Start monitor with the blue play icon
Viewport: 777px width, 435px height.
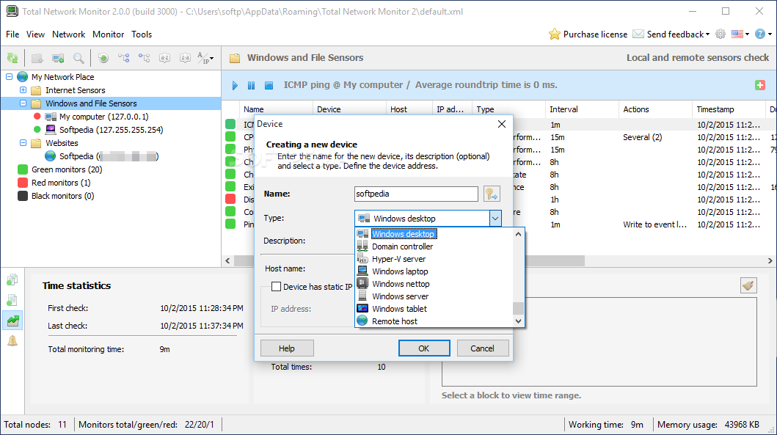click(235, 85)
